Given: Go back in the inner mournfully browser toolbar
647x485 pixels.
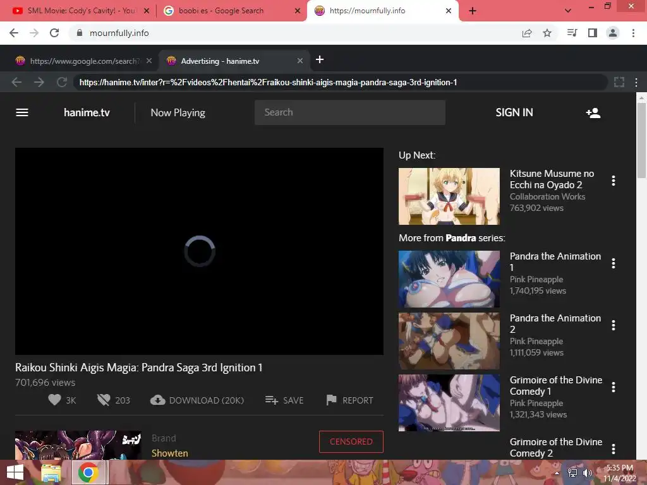Looking at the screenshot, I should (16, 82).
